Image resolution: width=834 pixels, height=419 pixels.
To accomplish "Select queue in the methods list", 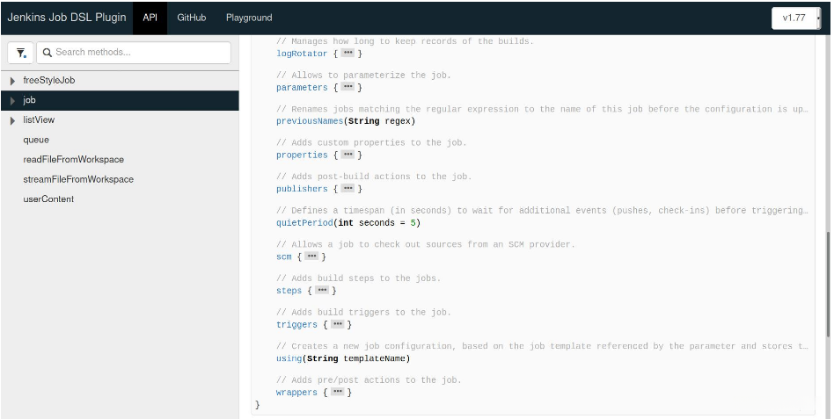I will [36, 140].
